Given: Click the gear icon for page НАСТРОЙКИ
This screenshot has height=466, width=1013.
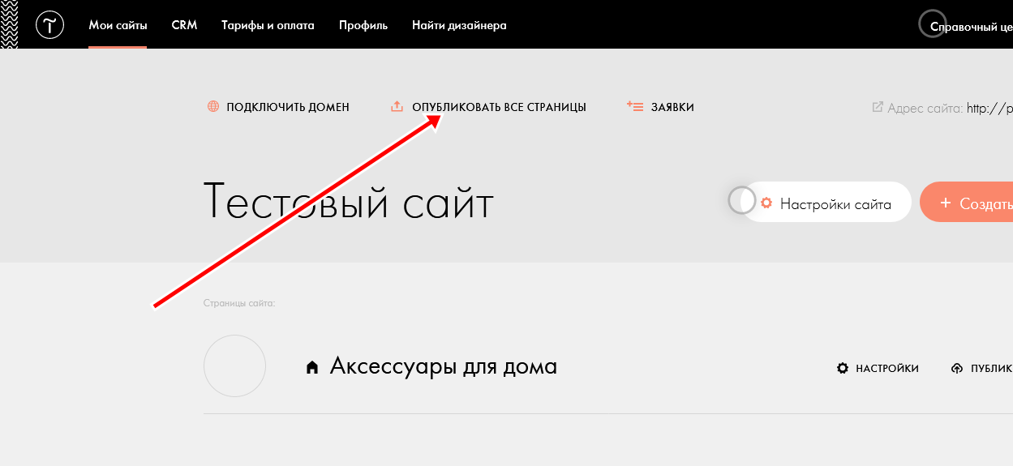Looking at the screenshot, I should tap(843, 369).
